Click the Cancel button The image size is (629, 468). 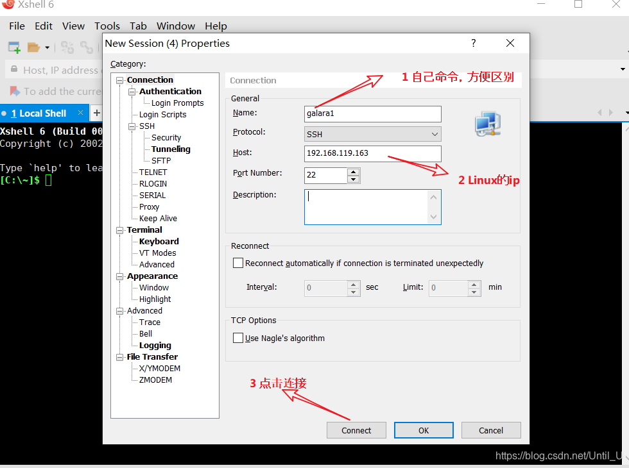click(x=491, y=430)
